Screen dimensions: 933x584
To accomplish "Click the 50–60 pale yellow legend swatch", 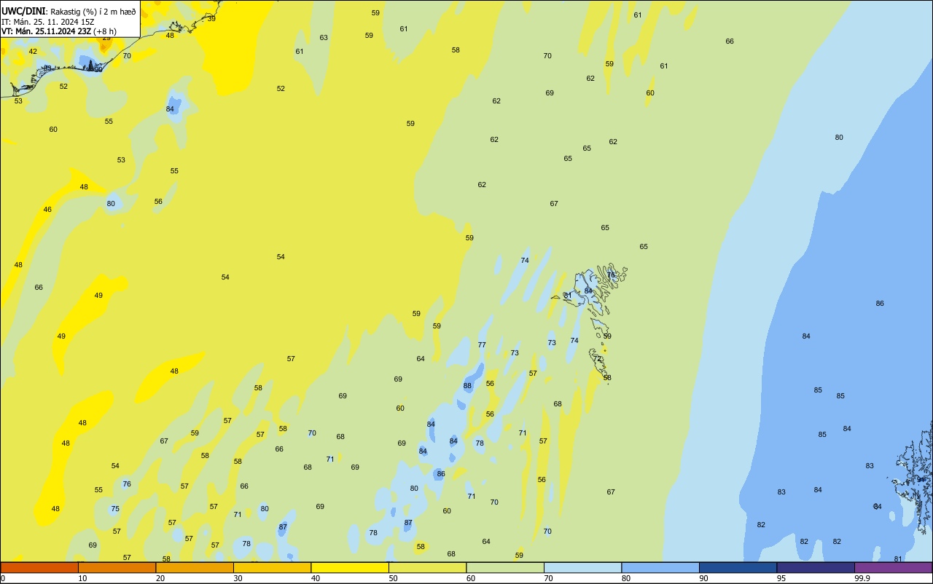I will [427, 567].
